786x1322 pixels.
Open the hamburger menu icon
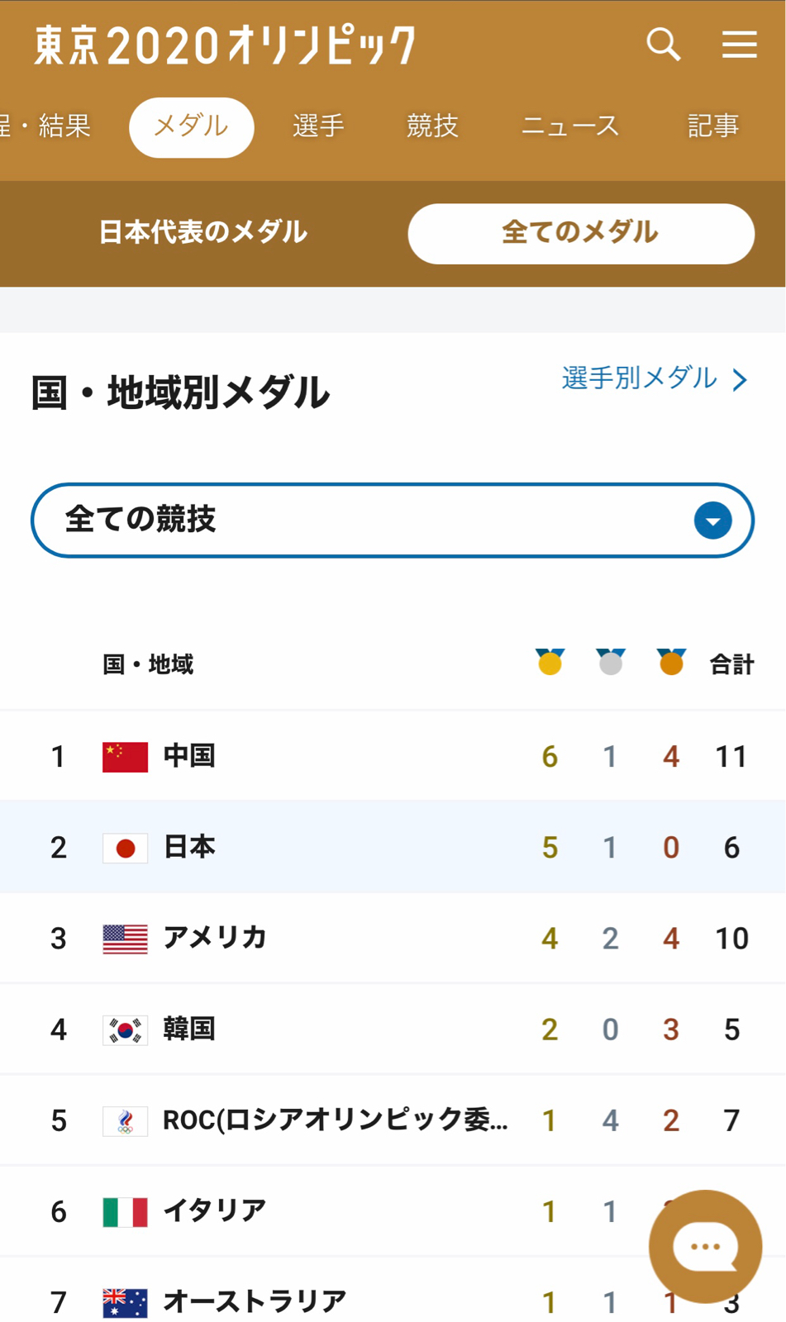tap(739, 44)
